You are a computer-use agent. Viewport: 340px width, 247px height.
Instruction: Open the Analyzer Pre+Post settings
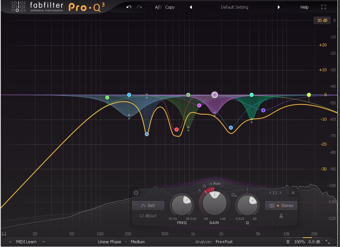224,242
